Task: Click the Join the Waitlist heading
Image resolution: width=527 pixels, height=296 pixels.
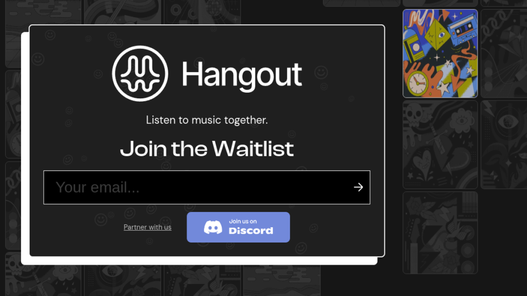Action: (x=207, y=149)
